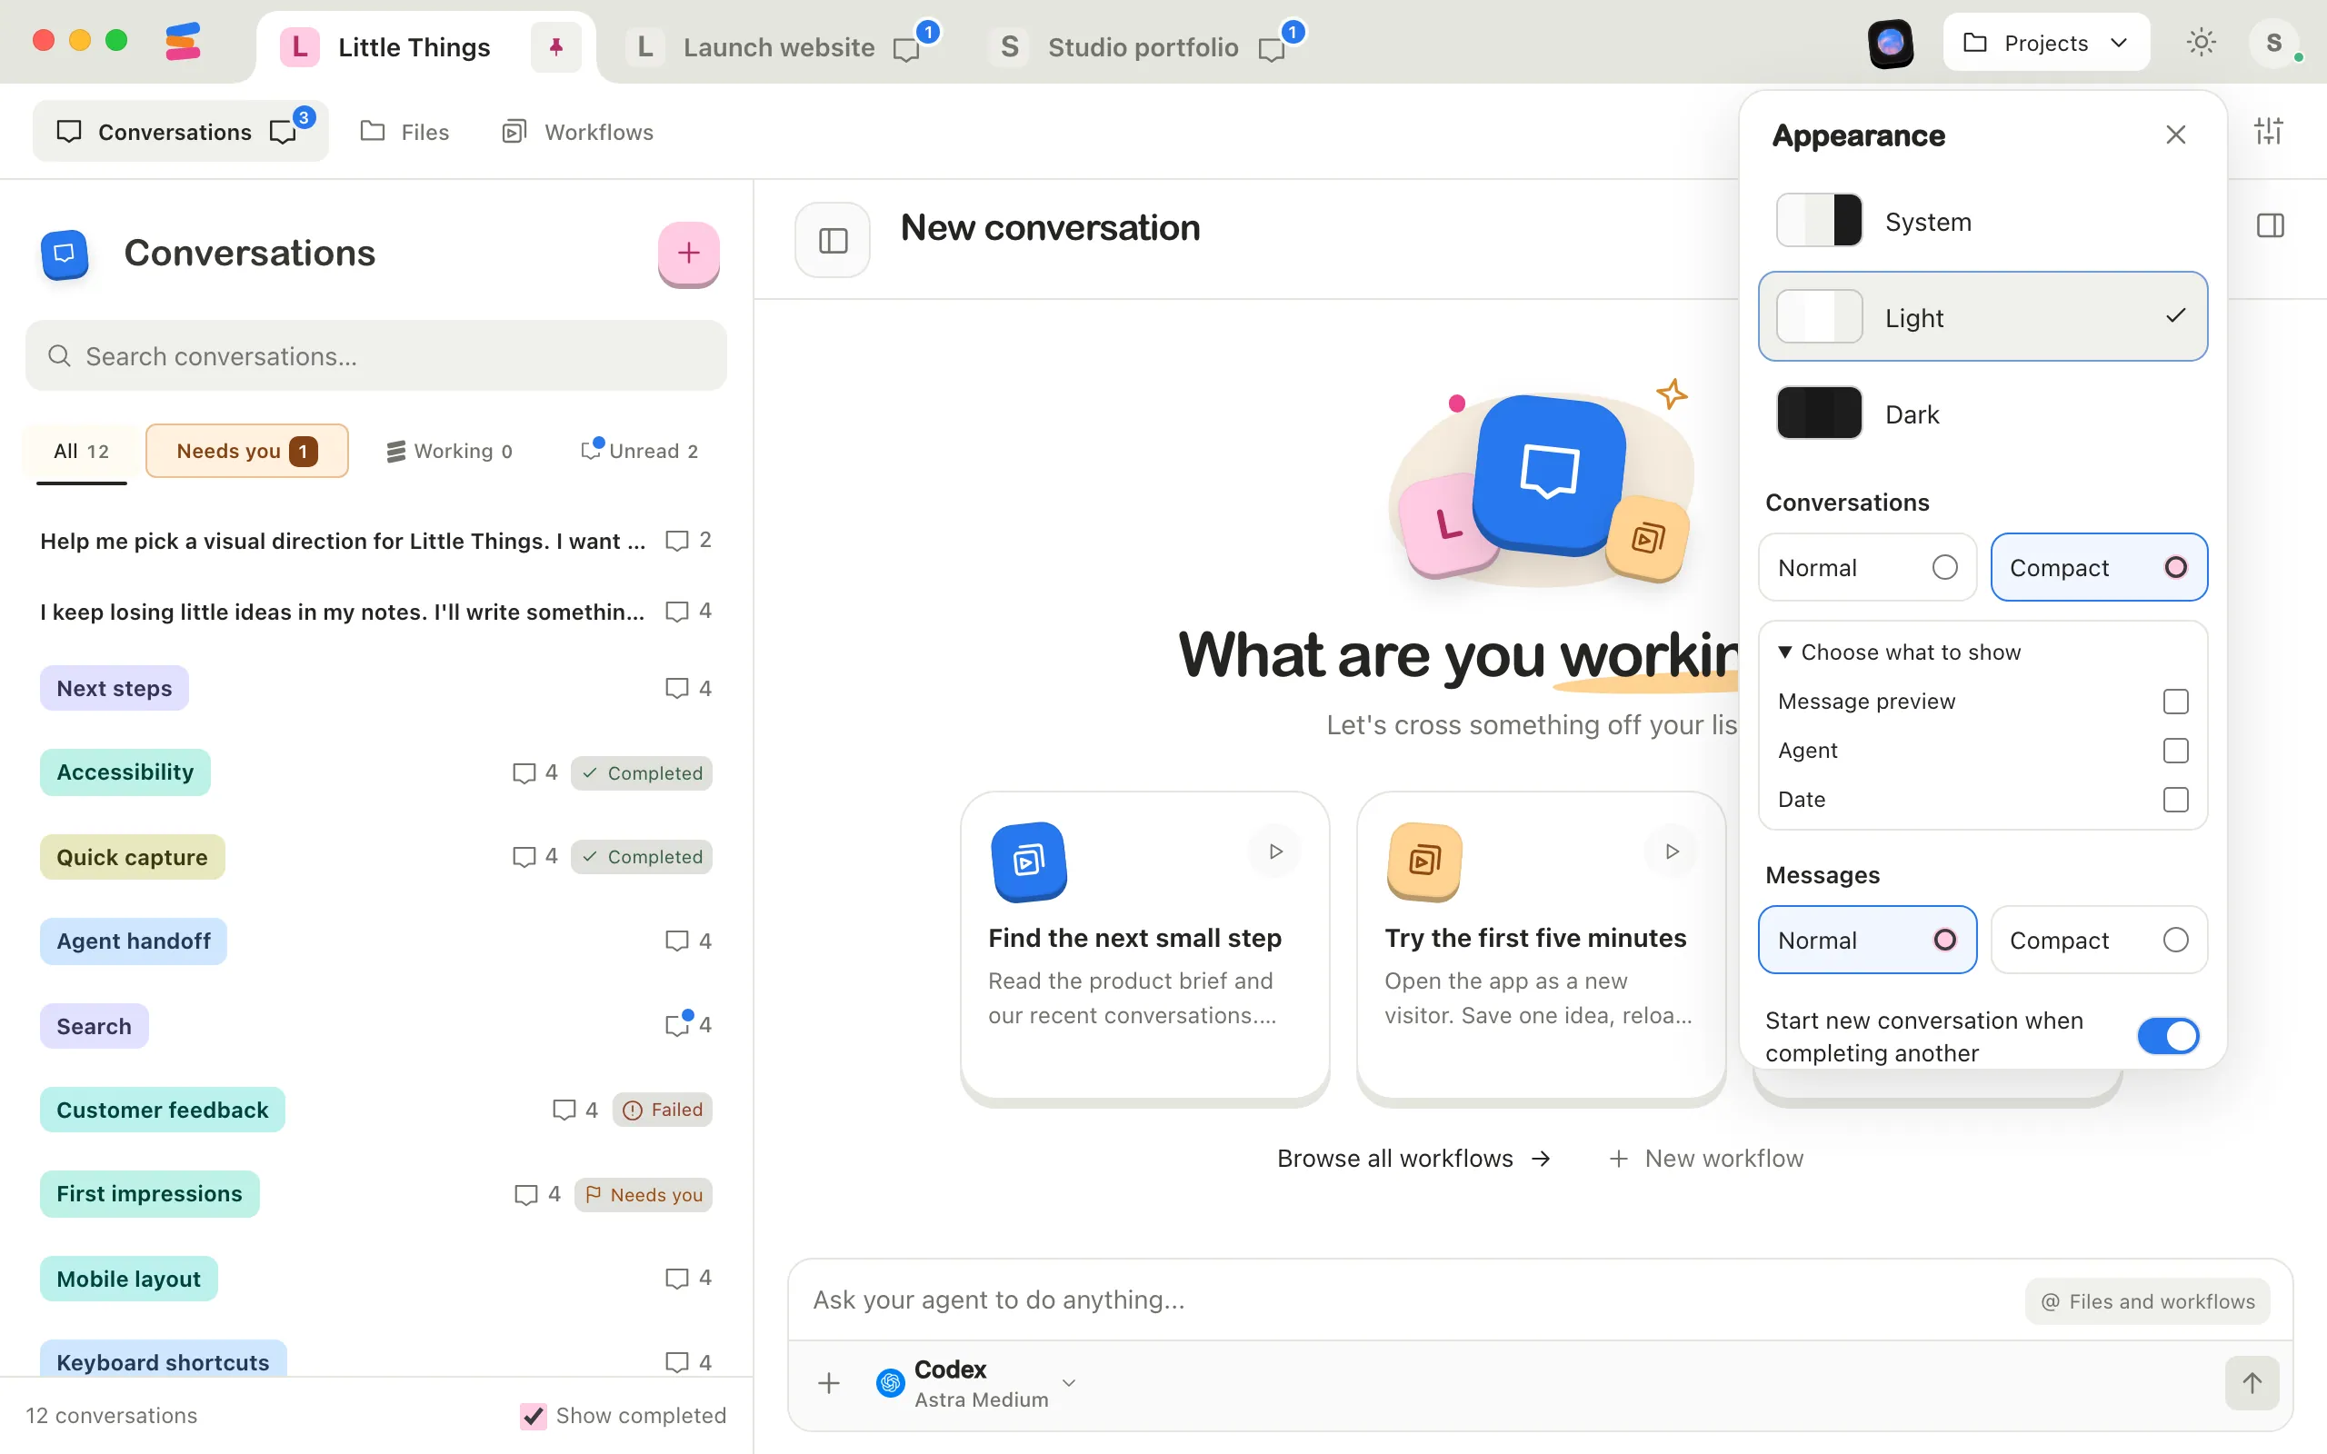Click the Search conversations field
The height and width of the screenshot is (1454, 2327).
pyautogui.click(x=376, y=356)
